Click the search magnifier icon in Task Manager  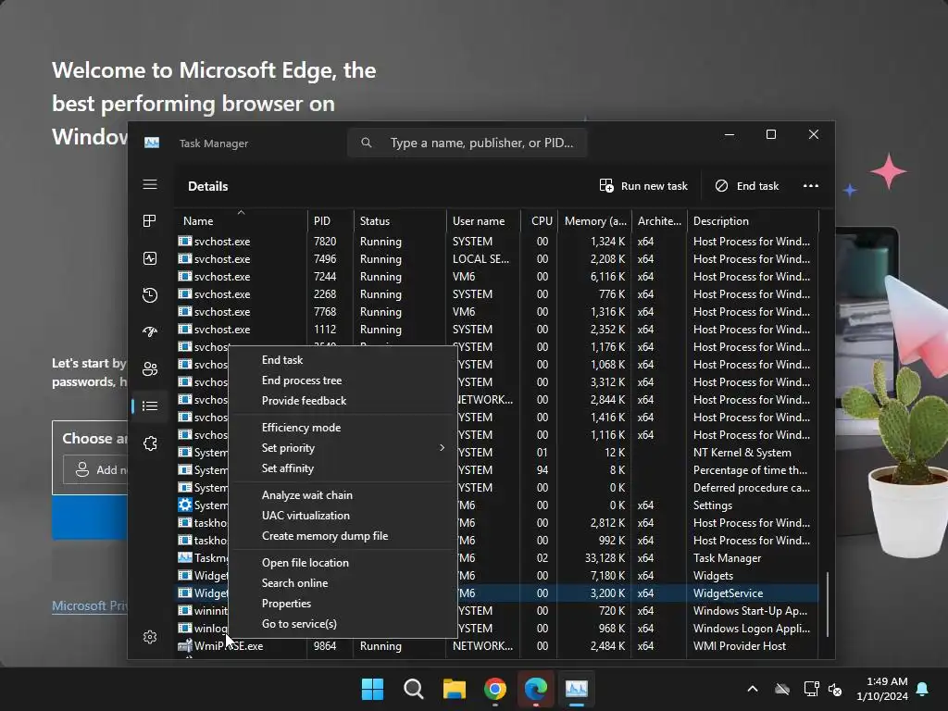pyautogui.click(x=367, y=143)
